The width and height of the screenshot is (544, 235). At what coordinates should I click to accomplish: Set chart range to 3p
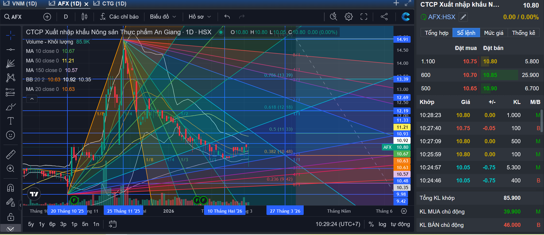(x=63, y=224)
